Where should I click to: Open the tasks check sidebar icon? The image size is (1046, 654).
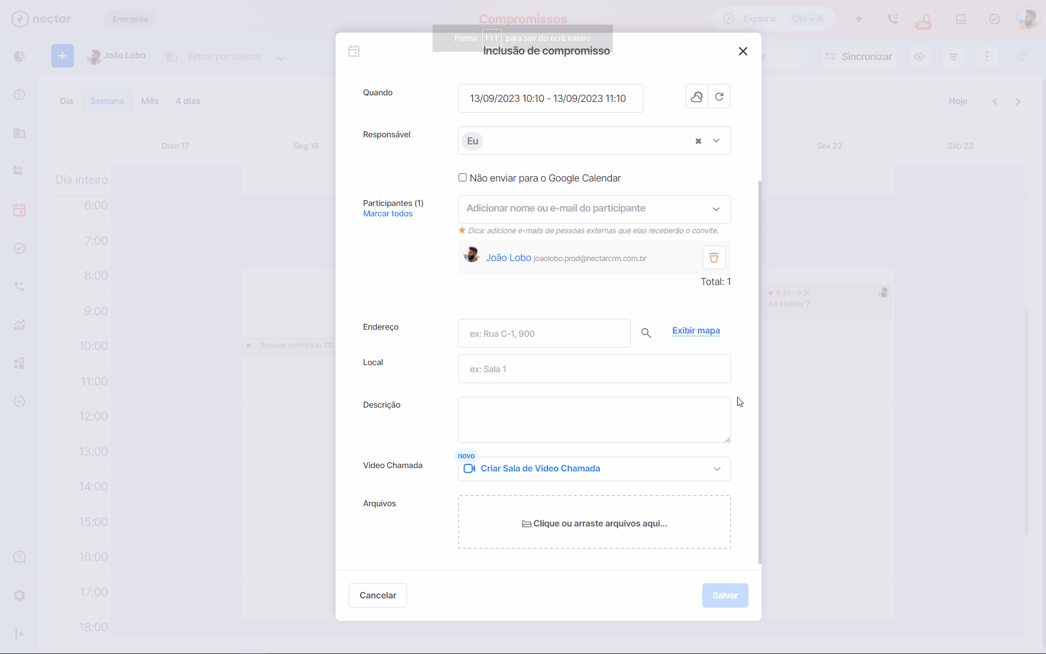point(20,249)
